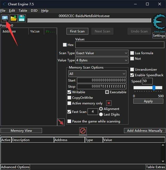Click the Cheat Engine logo
Image resolution: width=166 pixels, height=170 pixels.
click(159, 24)
